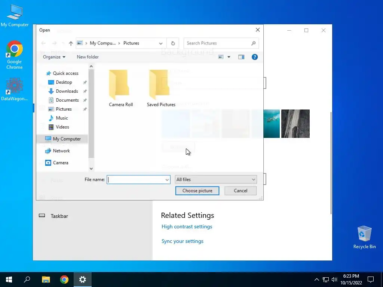Open the All files type dropdown
This screenshot has width=383, height=287.
click(216, 180)
